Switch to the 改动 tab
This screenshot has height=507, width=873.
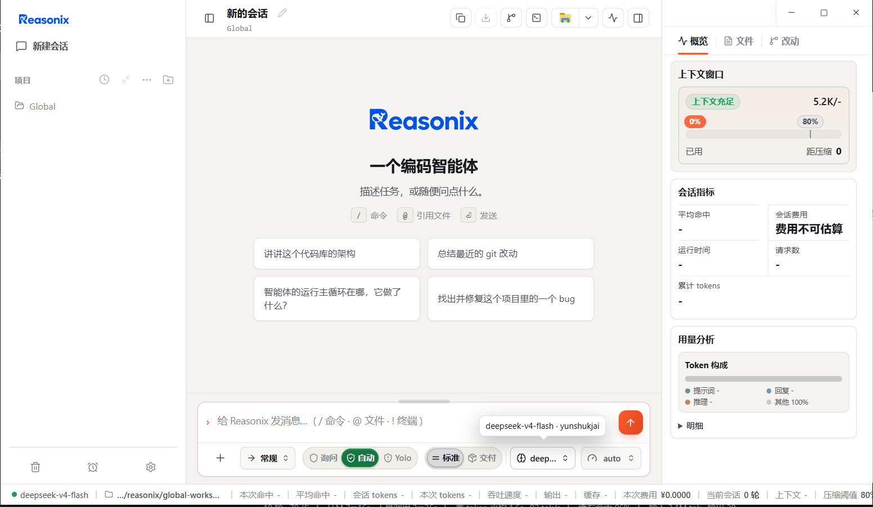784,41
